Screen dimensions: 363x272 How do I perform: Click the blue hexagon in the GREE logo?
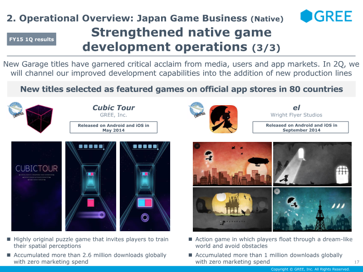point(307,16)
